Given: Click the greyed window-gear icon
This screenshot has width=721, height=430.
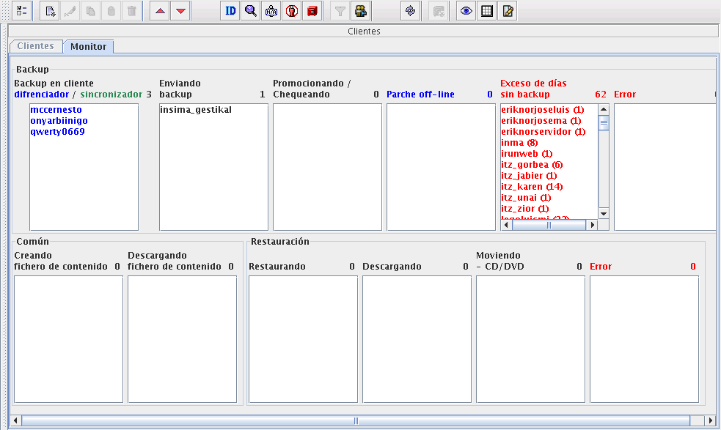Looking at the screenshot, I should (439, 11).
